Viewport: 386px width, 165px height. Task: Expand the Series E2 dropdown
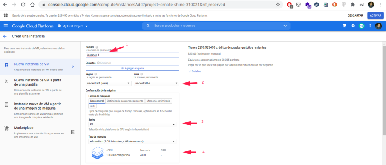[132, 124]
